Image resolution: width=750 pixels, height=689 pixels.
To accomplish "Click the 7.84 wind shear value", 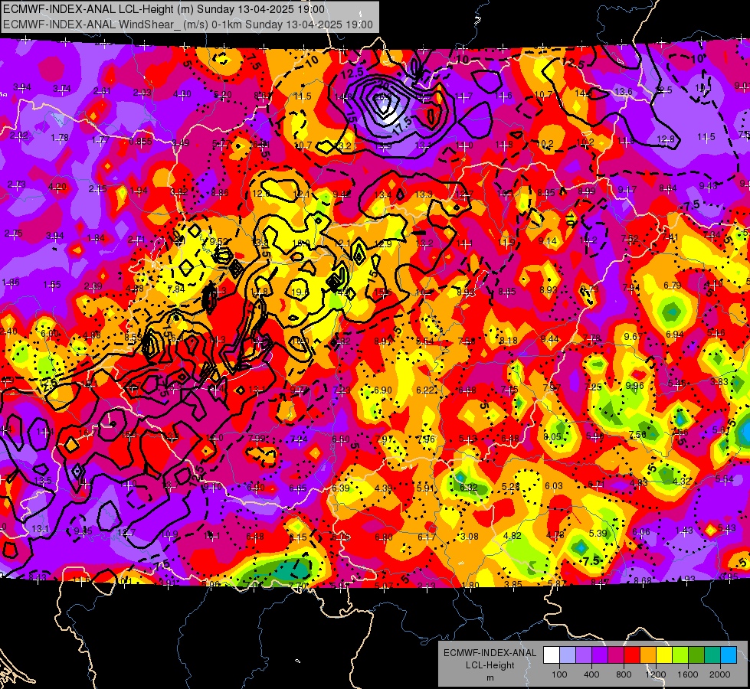I will point(176,289).
